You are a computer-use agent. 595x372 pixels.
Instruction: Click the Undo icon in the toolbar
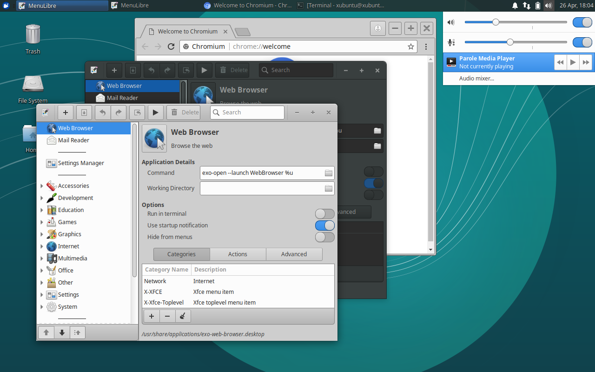pos(102,112)
